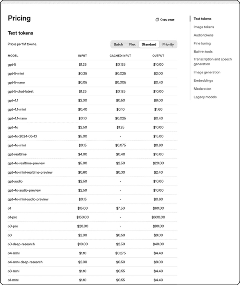The width and height of the screenshot is (240, 293).
Task: Open the Built-in tools sidebar entry
Action: (x=203, y=52)
